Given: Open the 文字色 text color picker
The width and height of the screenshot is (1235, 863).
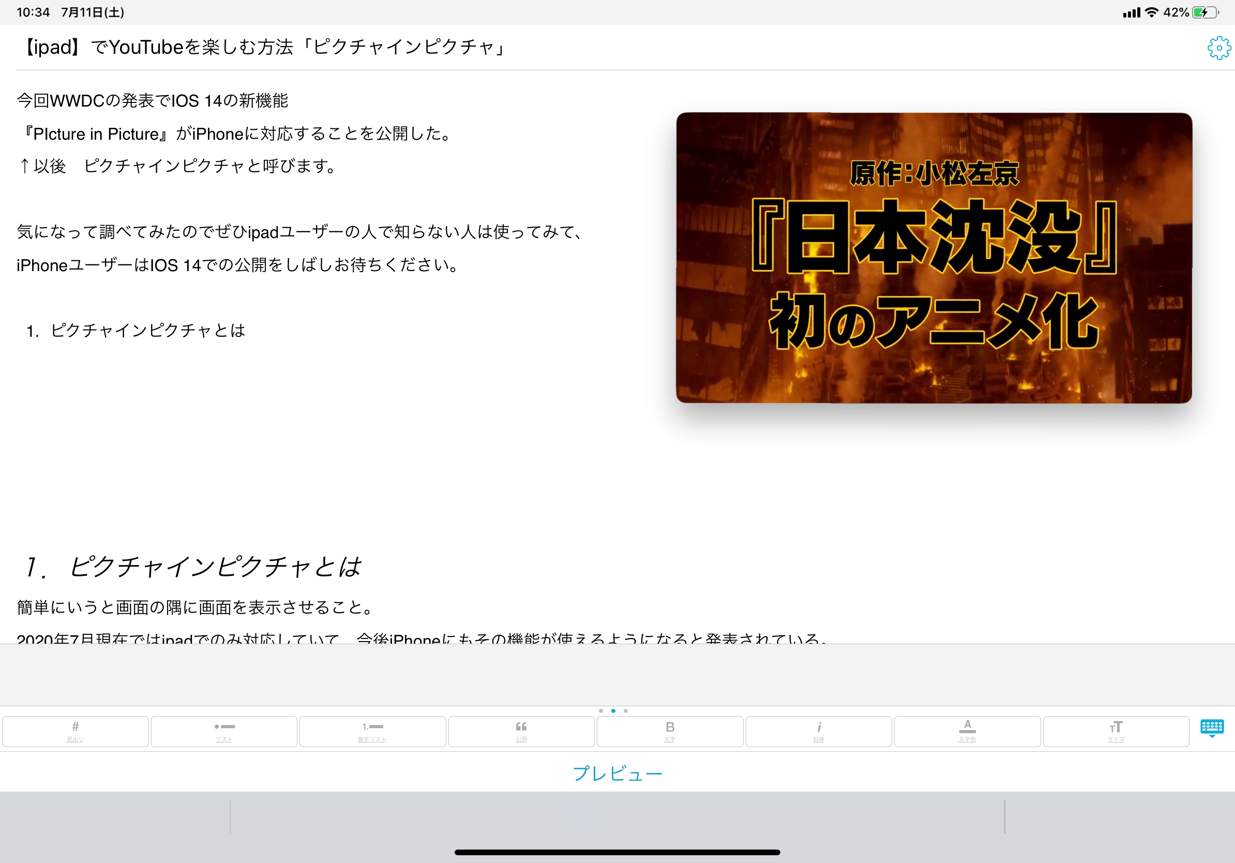Looking at the screenshot, I should pos(967,731).
